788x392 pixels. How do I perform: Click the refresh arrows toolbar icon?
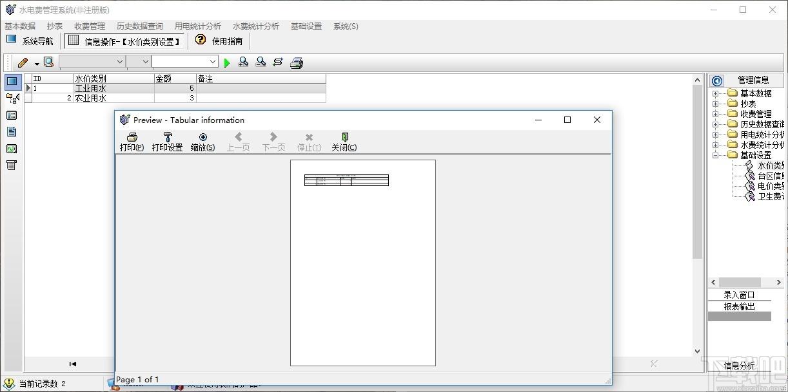[278, 62]
